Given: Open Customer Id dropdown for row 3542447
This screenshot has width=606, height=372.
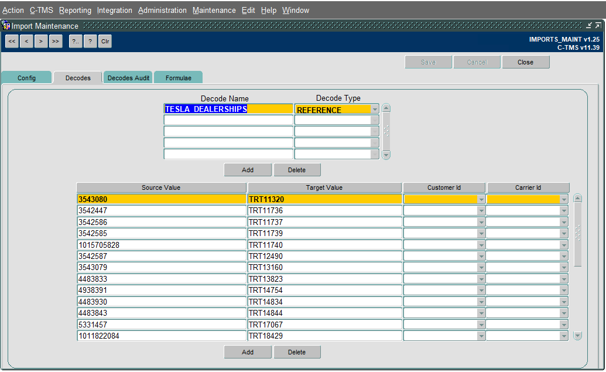Looking at the screenshot, I should [481, 211].
